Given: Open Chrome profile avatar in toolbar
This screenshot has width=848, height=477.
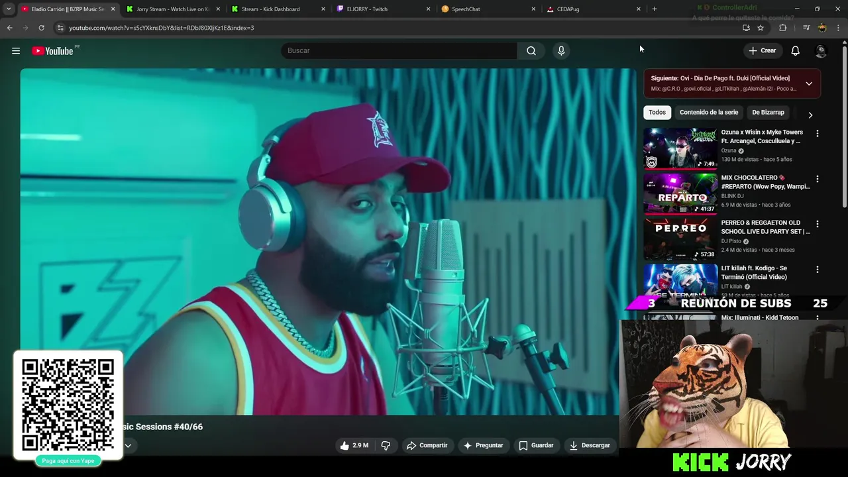Looking at the screenshot, I should pos(822,28).
